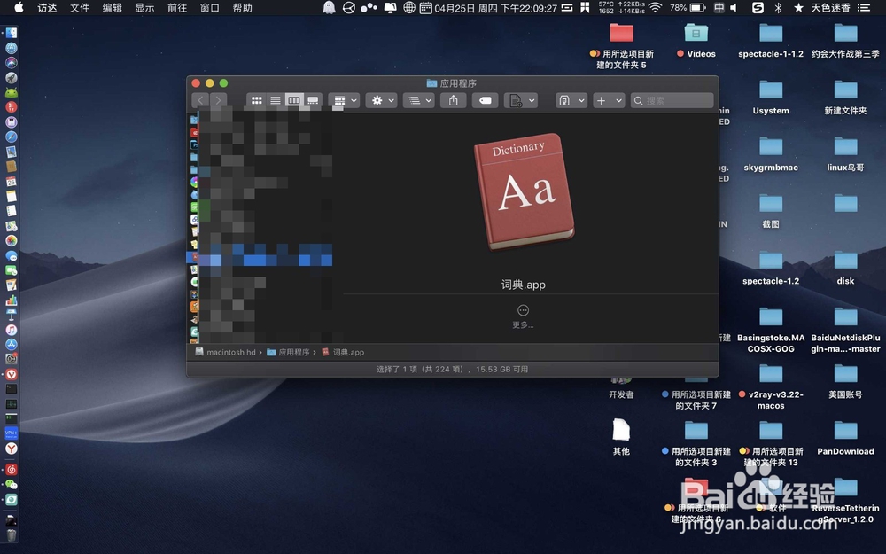This screenshot has width=886, height=554.
Task: Switch Finder to list view
Action: pyautogui.click(x=276, y=101)
